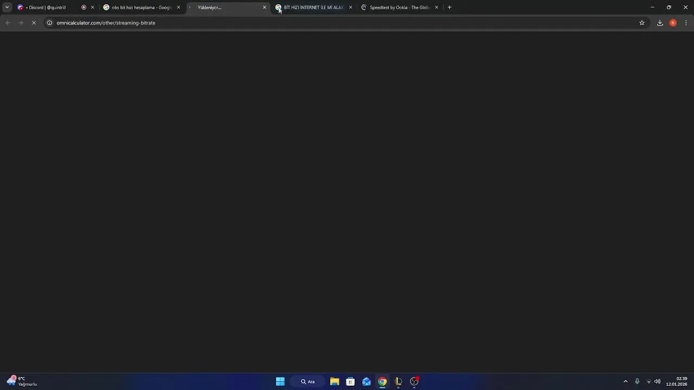Click the volume speaker tray icon

click(x=657, y=381)
